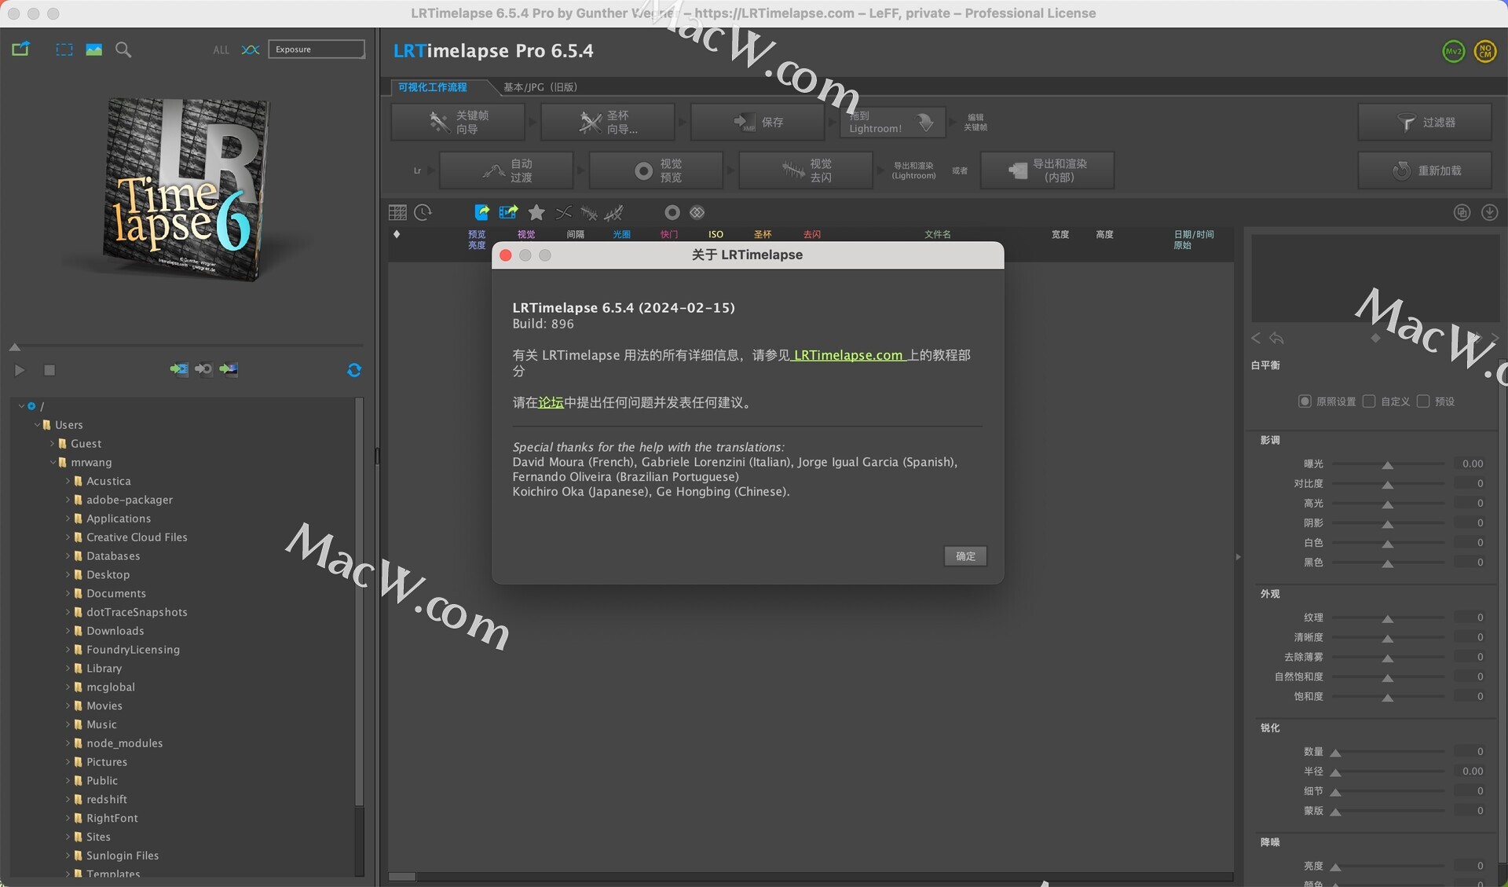Viewport: 1508px width, 887px height.
Task: Click the 导出和渲染 (内部) button
Action: [x=1048, y=170]
